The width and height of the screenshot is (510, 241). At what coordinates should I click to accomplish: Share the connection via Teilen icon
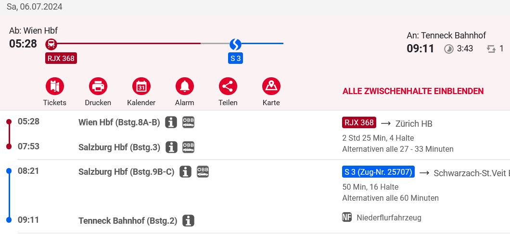(228, 86)
